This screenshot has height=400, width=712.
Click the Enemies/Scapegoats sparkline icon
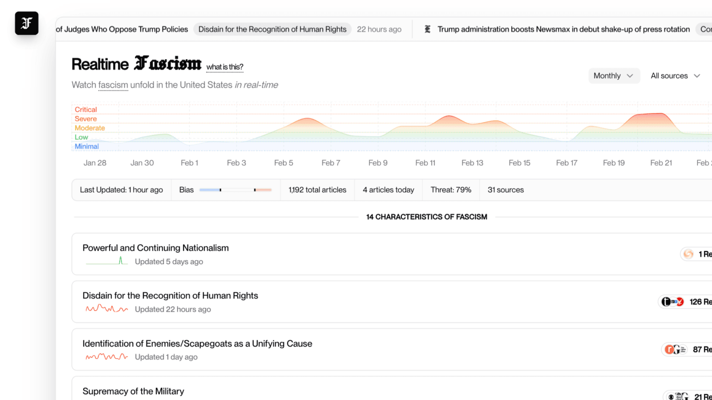point(107,356)
